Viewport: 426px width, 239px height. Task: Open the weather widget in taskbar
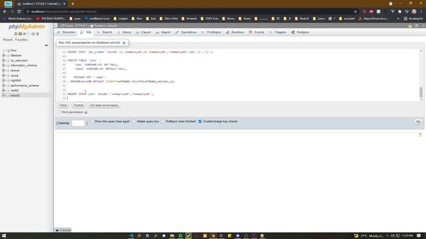click(369, 236)
